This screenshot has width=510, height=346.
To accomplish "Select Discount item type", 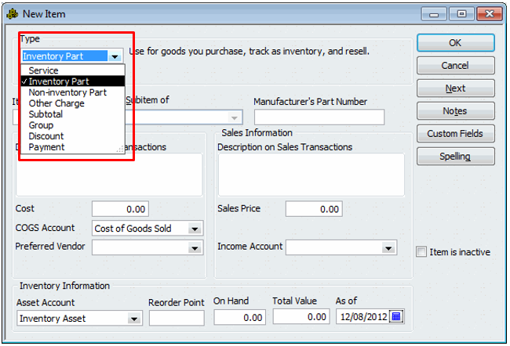I will coord(73,136).
